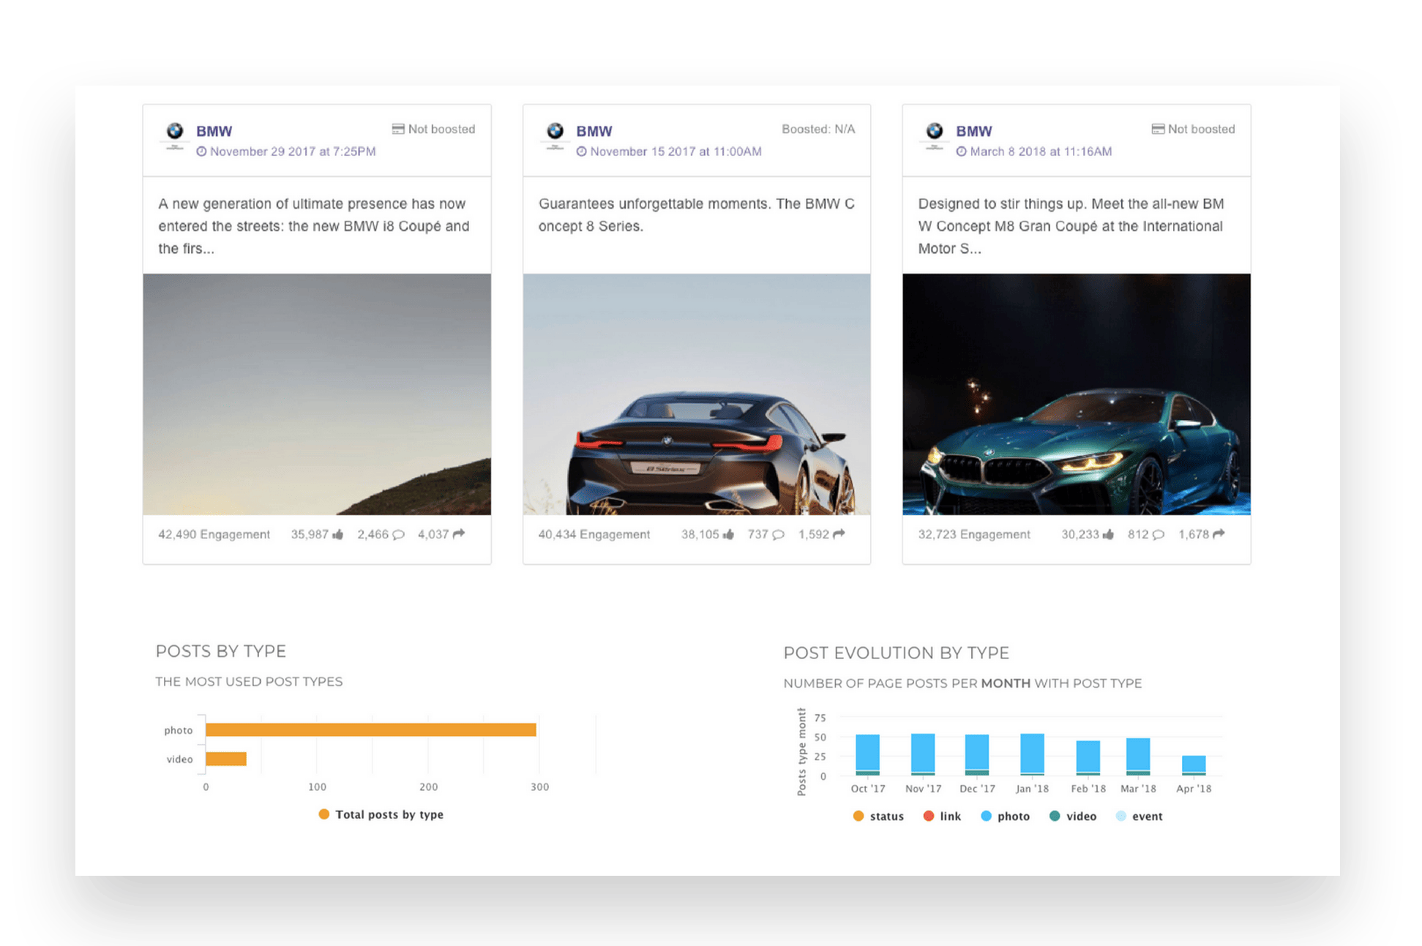This screenshot has width=1422, height=946.
Task: Click the share arrow icon on the November 29 post
Action: tap(458, 534)
